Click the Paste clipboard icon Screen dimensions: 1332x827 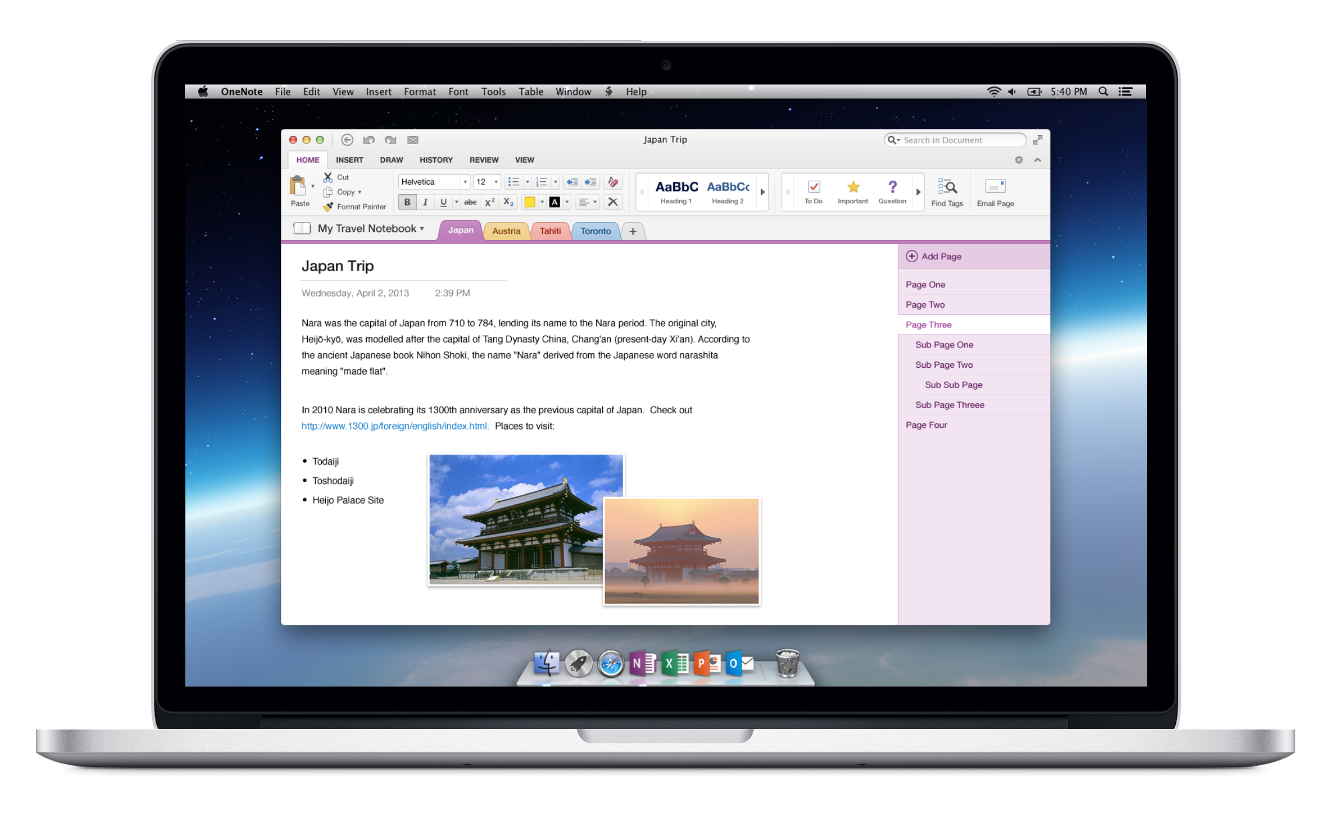pos(298,186)
